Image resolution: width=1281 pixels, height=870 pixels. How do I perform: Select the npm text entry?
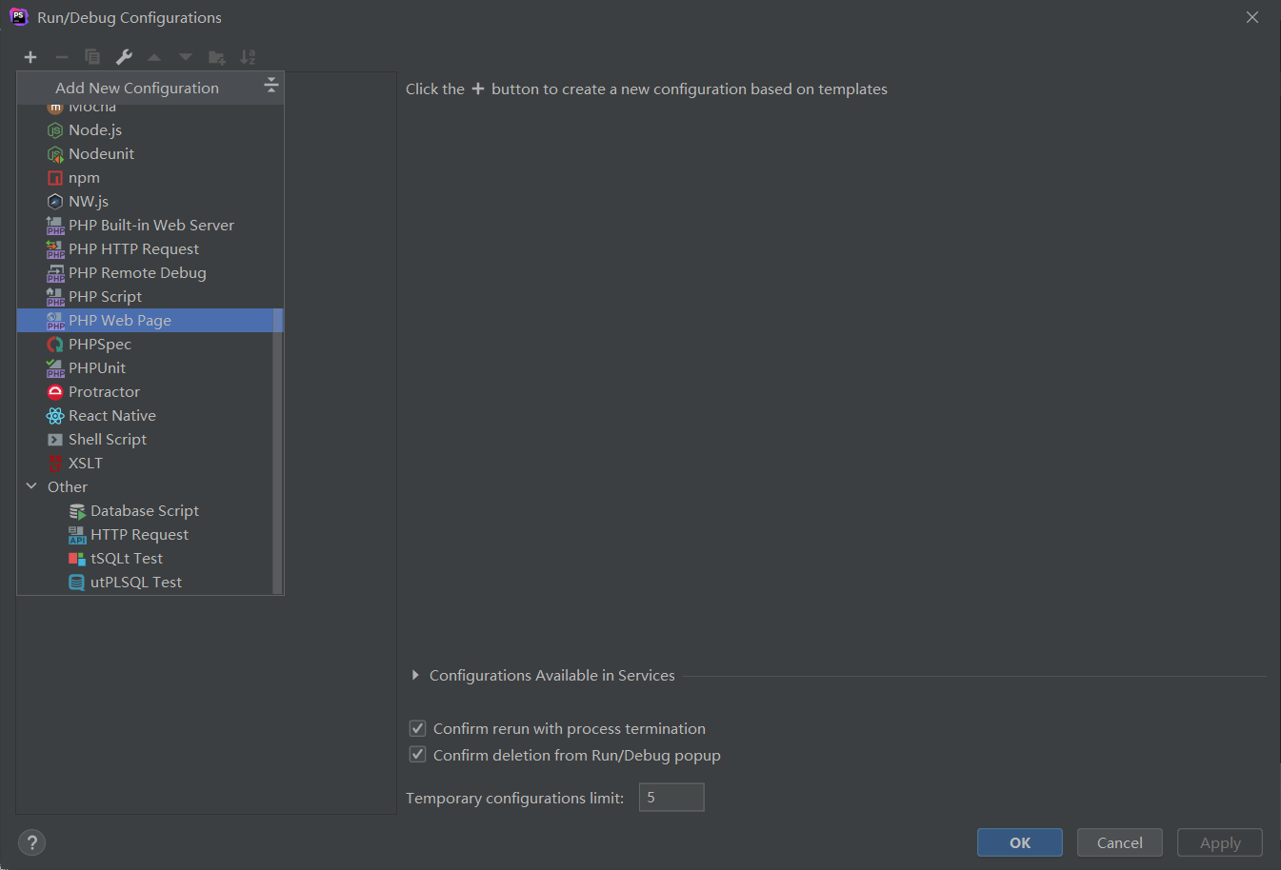[84, 178]
